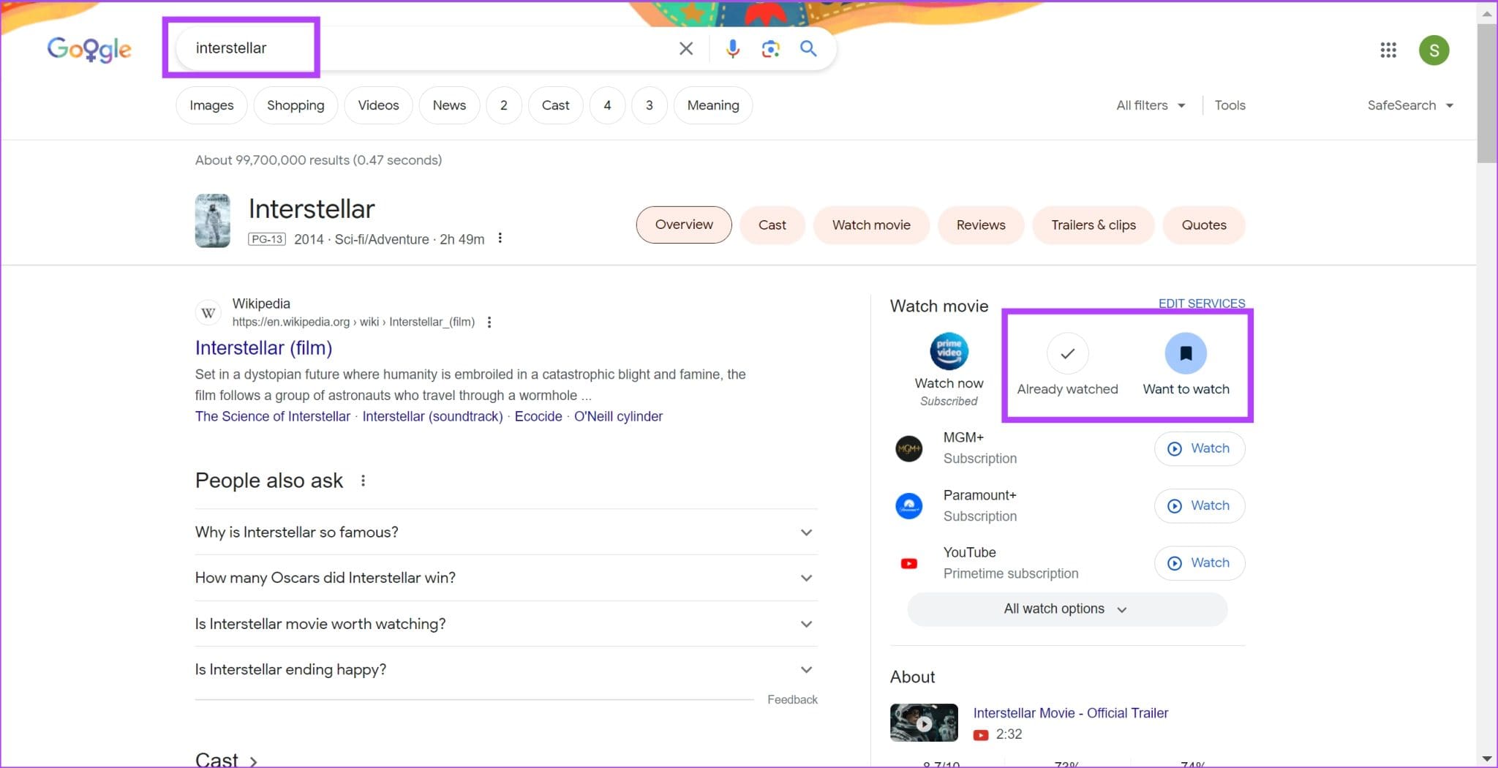Click the Paramount+ service icon
1498x768 pixels.
pos(908,505)
